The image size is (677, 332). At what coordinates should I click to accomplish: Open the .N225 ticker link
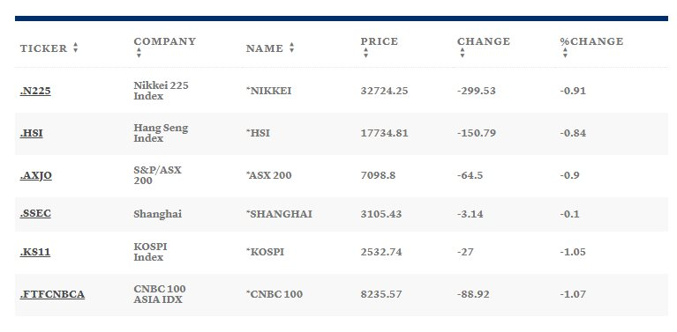pyautogui.click(x=35, y=91)
